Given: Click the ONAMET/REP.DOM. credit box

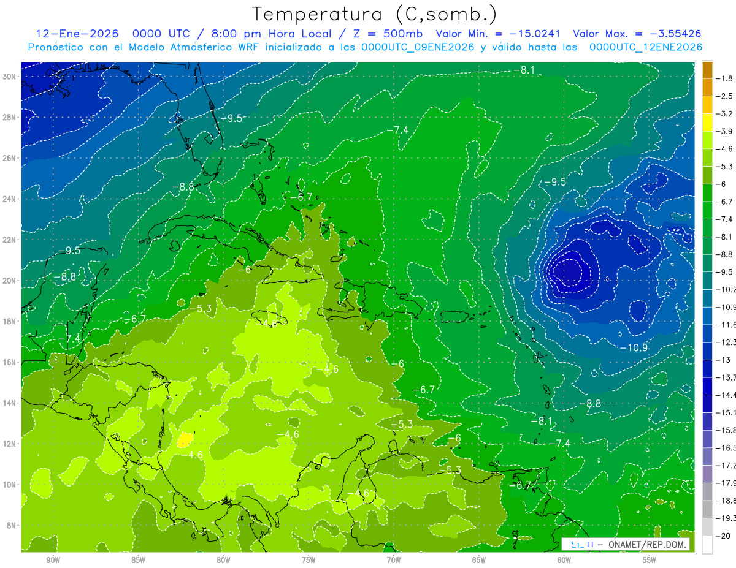Looking at the screenshot, I should pos(625,544).
